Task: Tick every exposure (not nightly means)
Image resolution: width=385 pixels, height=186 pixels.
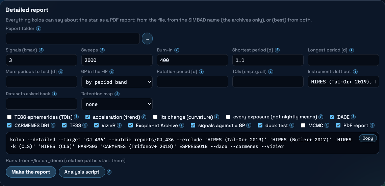Action: [x=228, y=117]
